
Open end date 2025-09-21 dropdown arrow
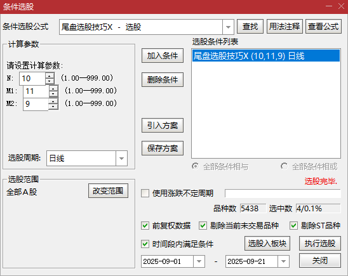tap(283, 261)
